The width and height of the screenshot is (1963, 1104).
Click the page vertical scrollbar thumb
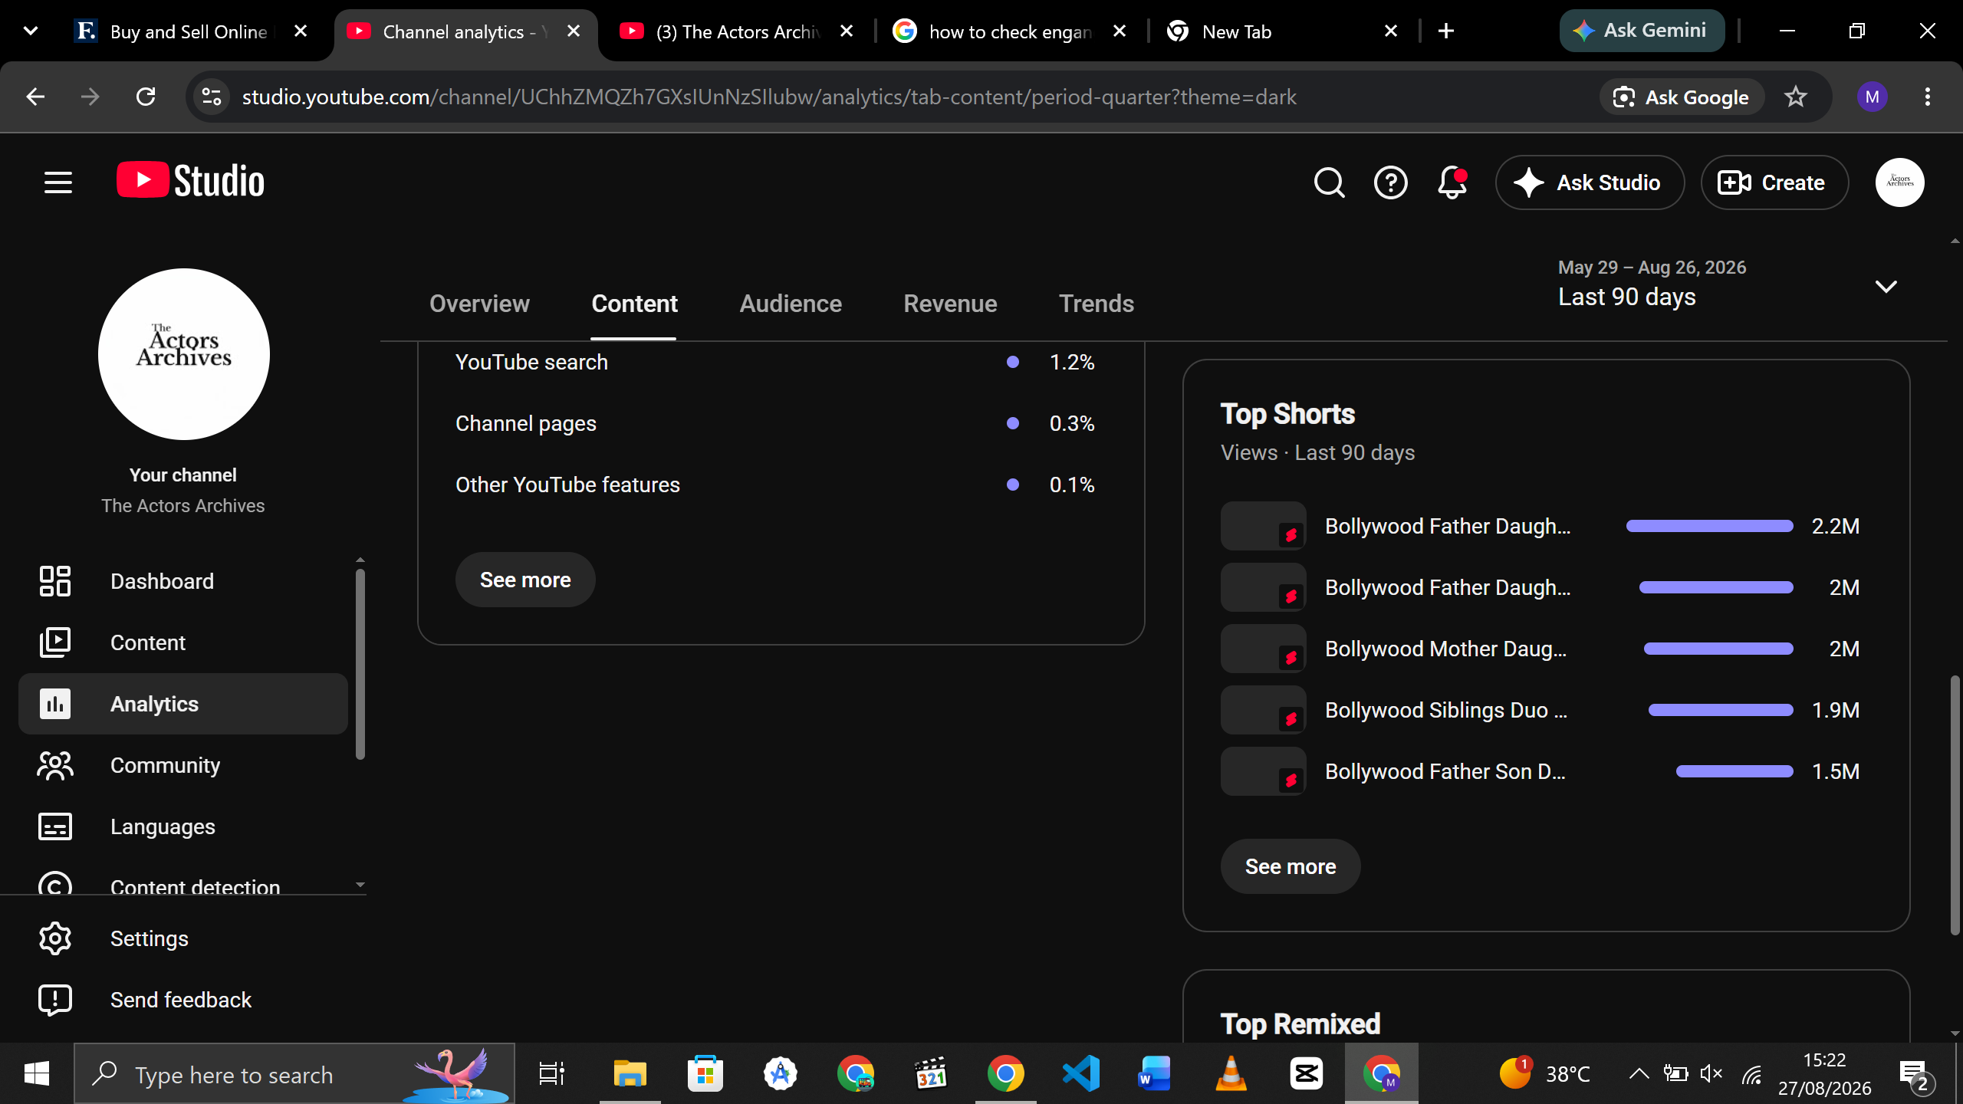pos(1955,805)
